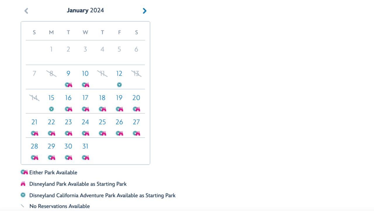Go to the previous month arrow
374x211 pixels.
26,11
